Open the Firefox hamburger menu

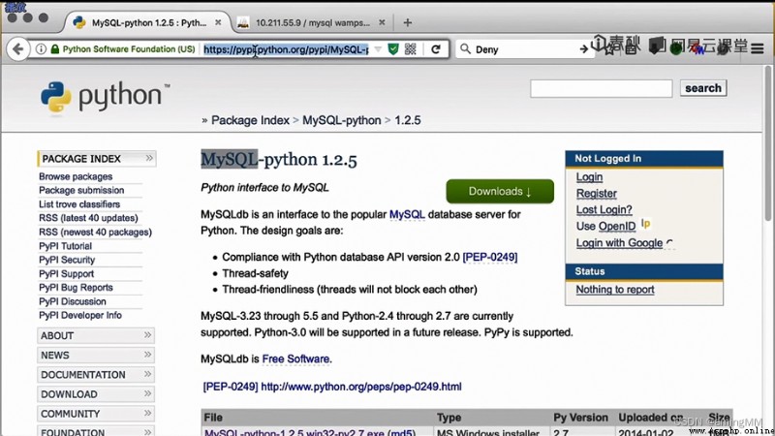[758, 48]
